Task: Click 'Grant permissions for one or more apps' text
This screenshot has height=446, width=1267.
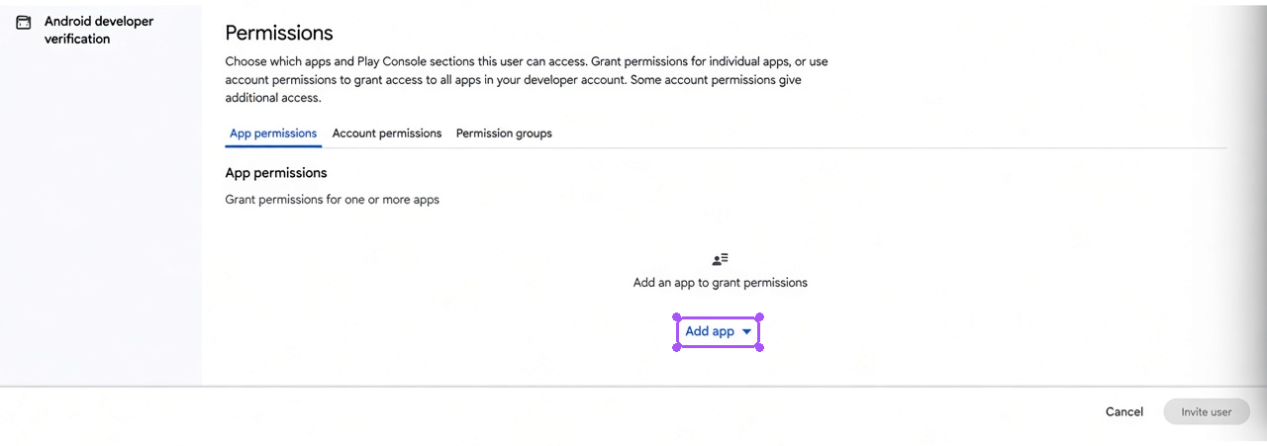Action: 333,200
